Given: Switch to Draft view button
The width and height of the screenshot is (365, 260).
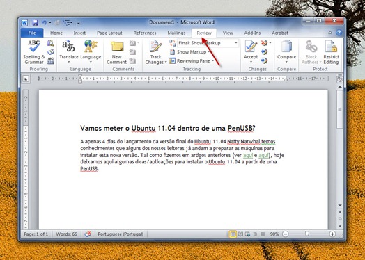Looking at the screenshot, I should point(263,234).
